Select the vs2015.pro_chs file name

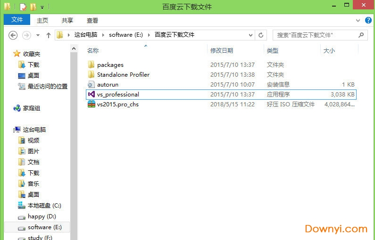pyautogui.click(x=117, y=104)
